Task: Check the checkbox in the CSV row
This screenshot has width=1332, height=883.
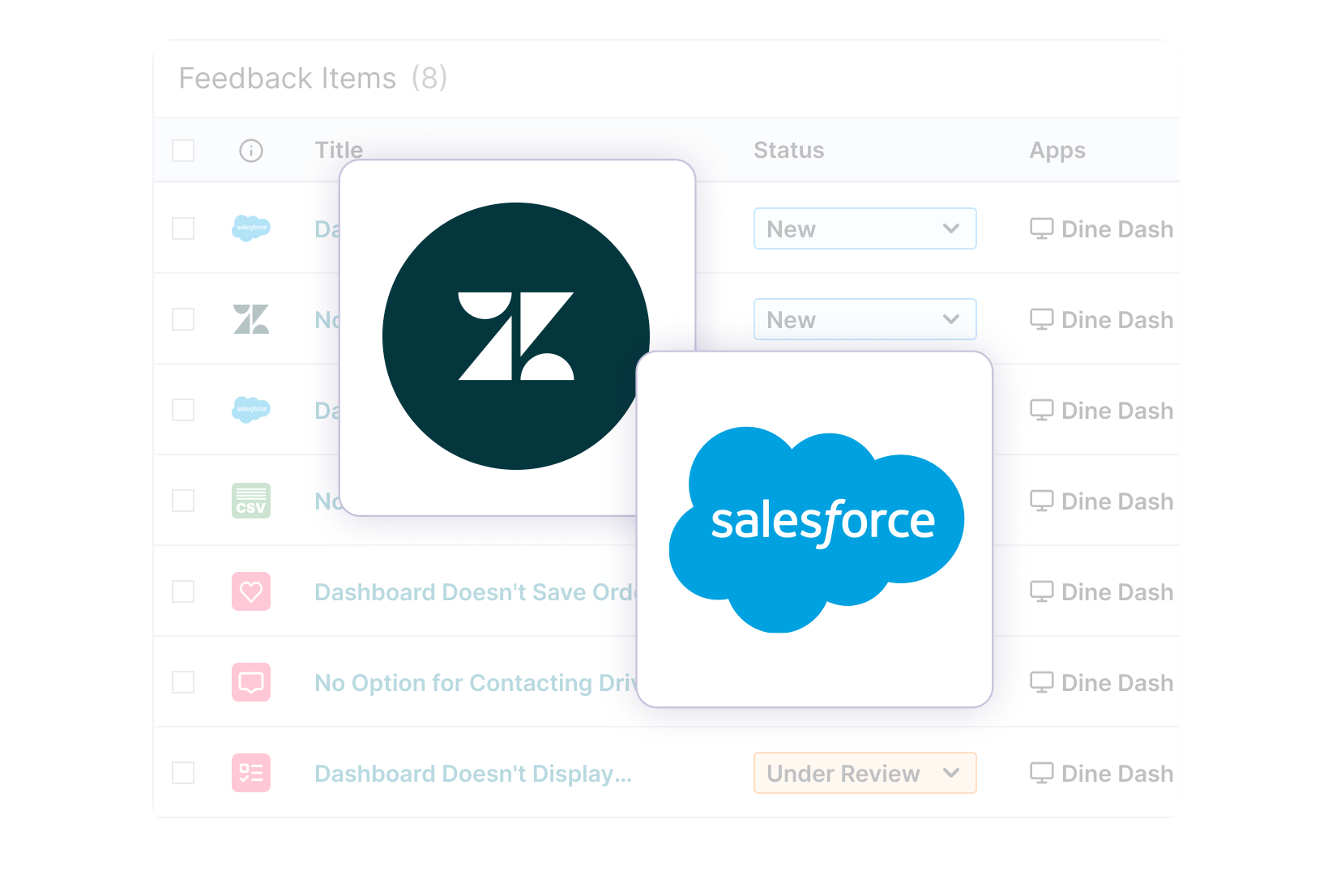Action: pyautogui.click(x=183, y=501)
